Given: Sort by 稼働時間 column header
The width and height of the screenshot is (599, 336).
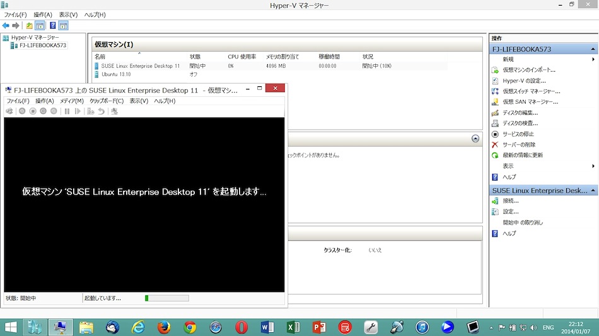Looking at the screenshot, I should pos(329,57).
